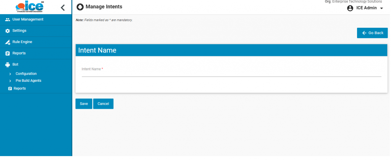The width and height of the screenshot is (391, 161).
Task: Select the Pre Build Agents submenu label
Action: pos(28,81)
